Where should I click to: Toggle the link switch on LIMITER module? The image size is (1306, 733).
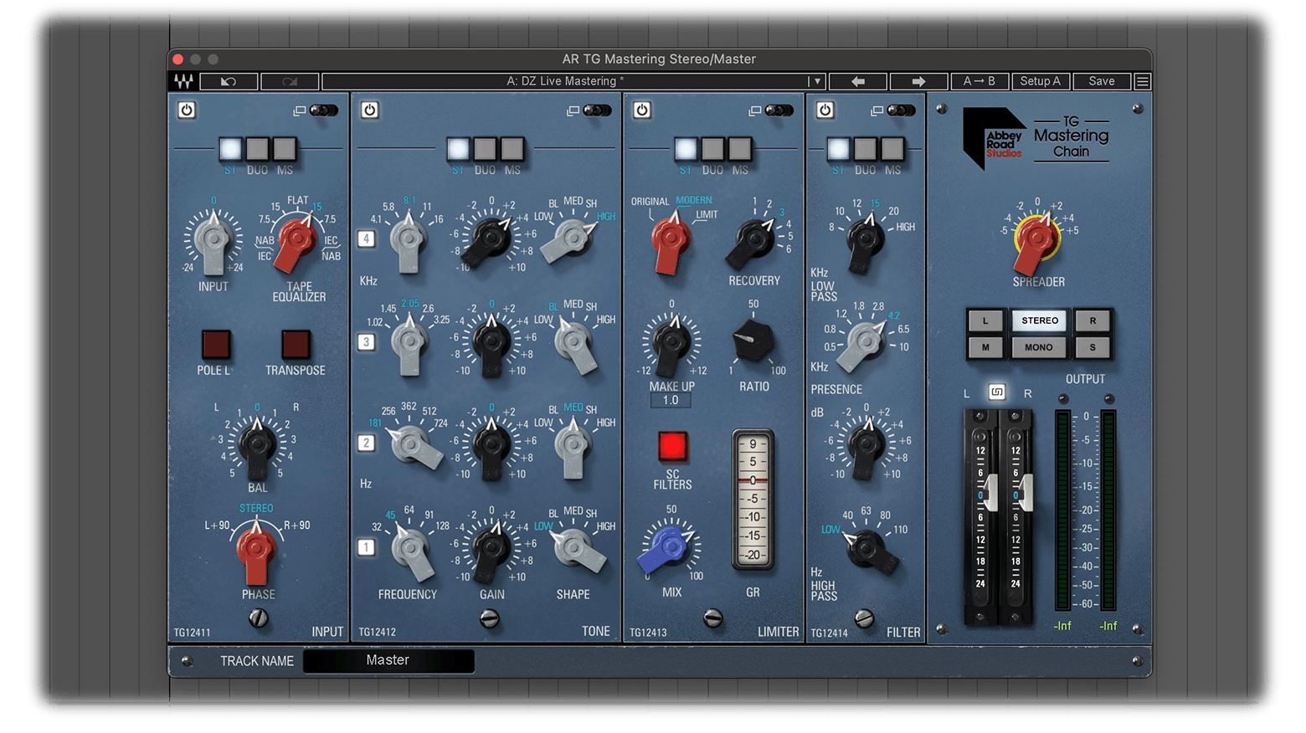pyautogui.click(x=779, y=110)
